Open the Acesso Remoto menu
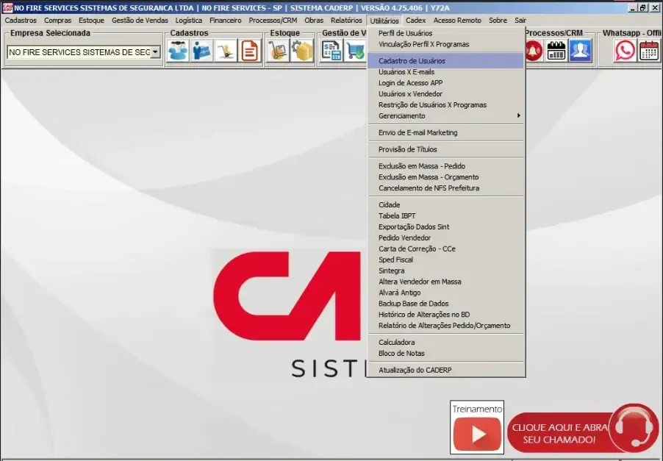 tap(457, 21)
